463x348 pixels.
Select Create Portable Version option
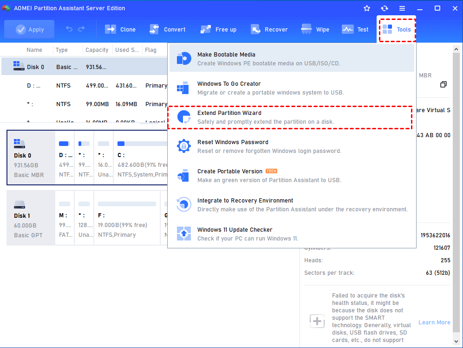coord(292,175)
